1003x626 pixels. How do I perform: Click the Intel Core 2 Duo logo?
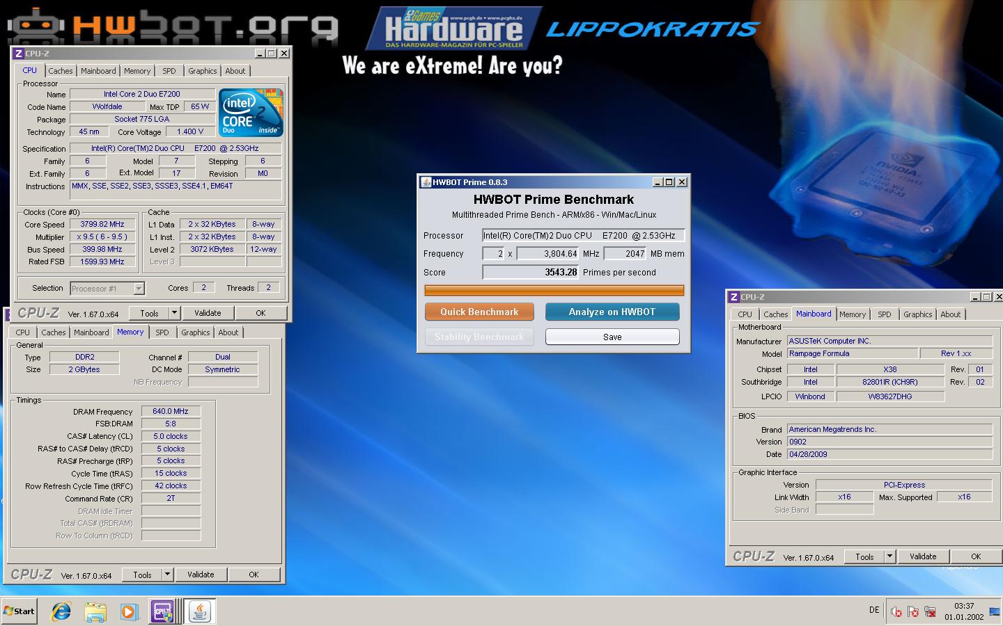(251, 112)
